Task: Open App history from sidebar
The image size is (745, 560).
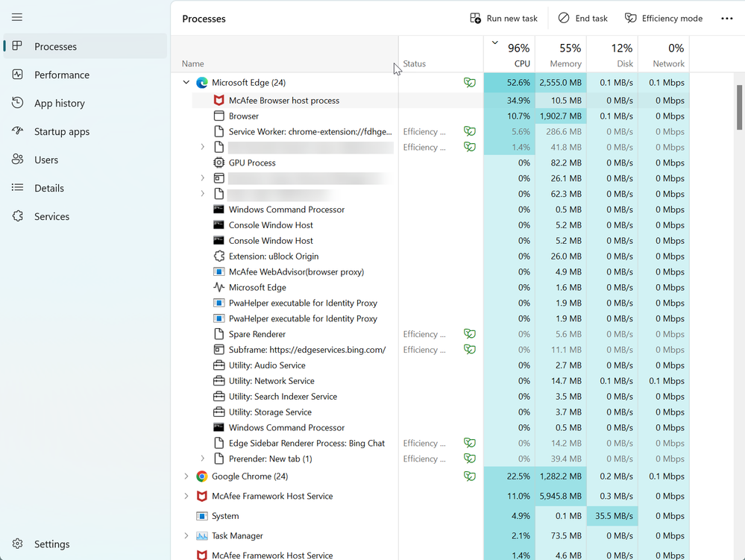Action: point(59,104)
